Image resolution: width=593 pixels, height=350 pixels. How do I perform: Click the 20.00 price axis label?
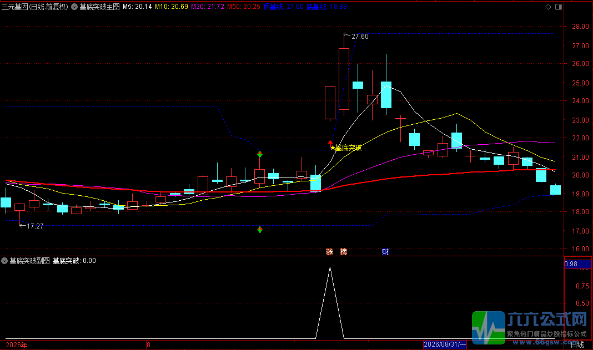coord(580,175)
